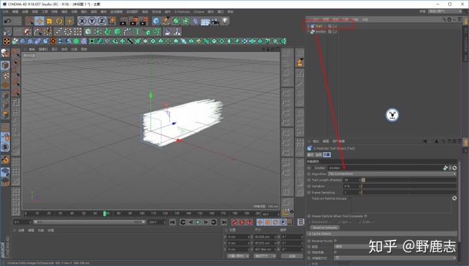
Task: Enable the Reverse Points checkbox
Action: 335,241
